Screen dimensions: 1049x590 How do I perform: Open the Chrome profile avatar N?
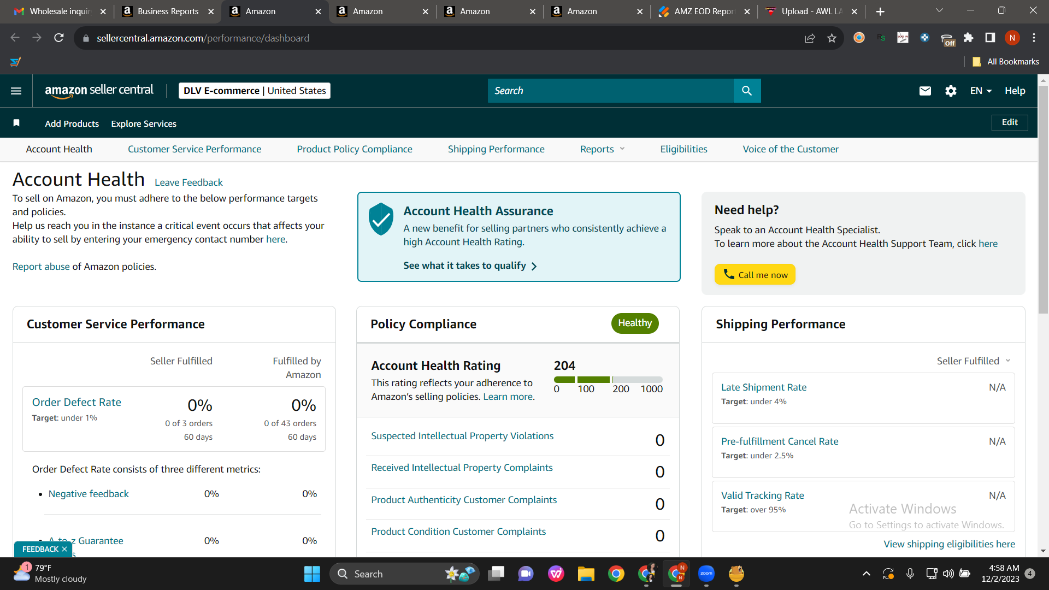pyautogui.click(x=1012, y=38)
